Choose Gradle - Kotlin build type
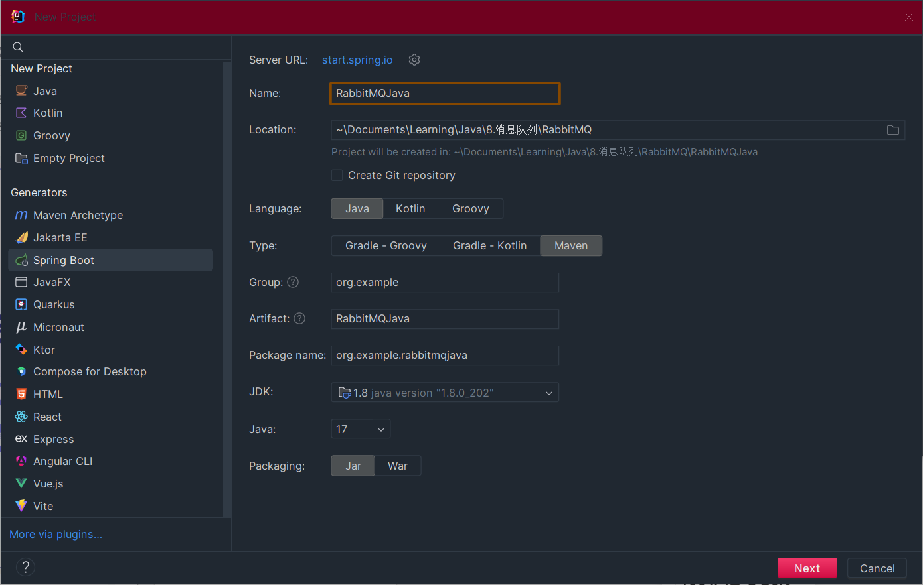 click(490, 245)
